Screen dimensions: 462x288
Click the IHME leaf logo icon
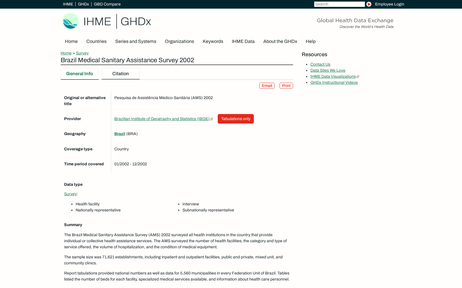tap(70, 21)
